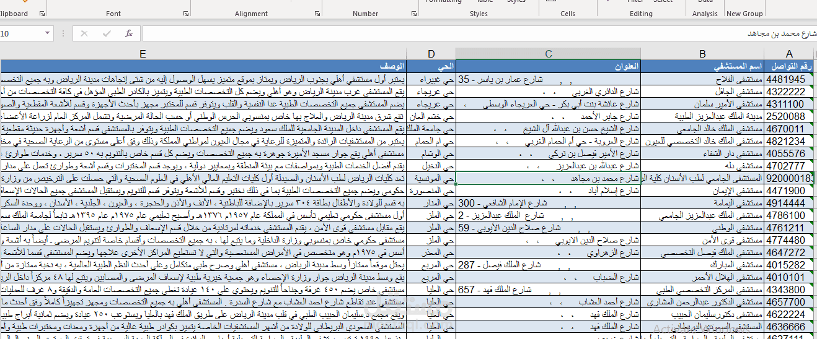The height and width of the screenshot is (339, 817).
Task: Click hospital name 'مستشفى دله'
Action: tap(744, 166)
